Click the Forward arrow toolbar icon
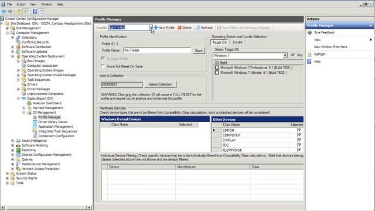 pyautogui.click(x=10, y=12)
